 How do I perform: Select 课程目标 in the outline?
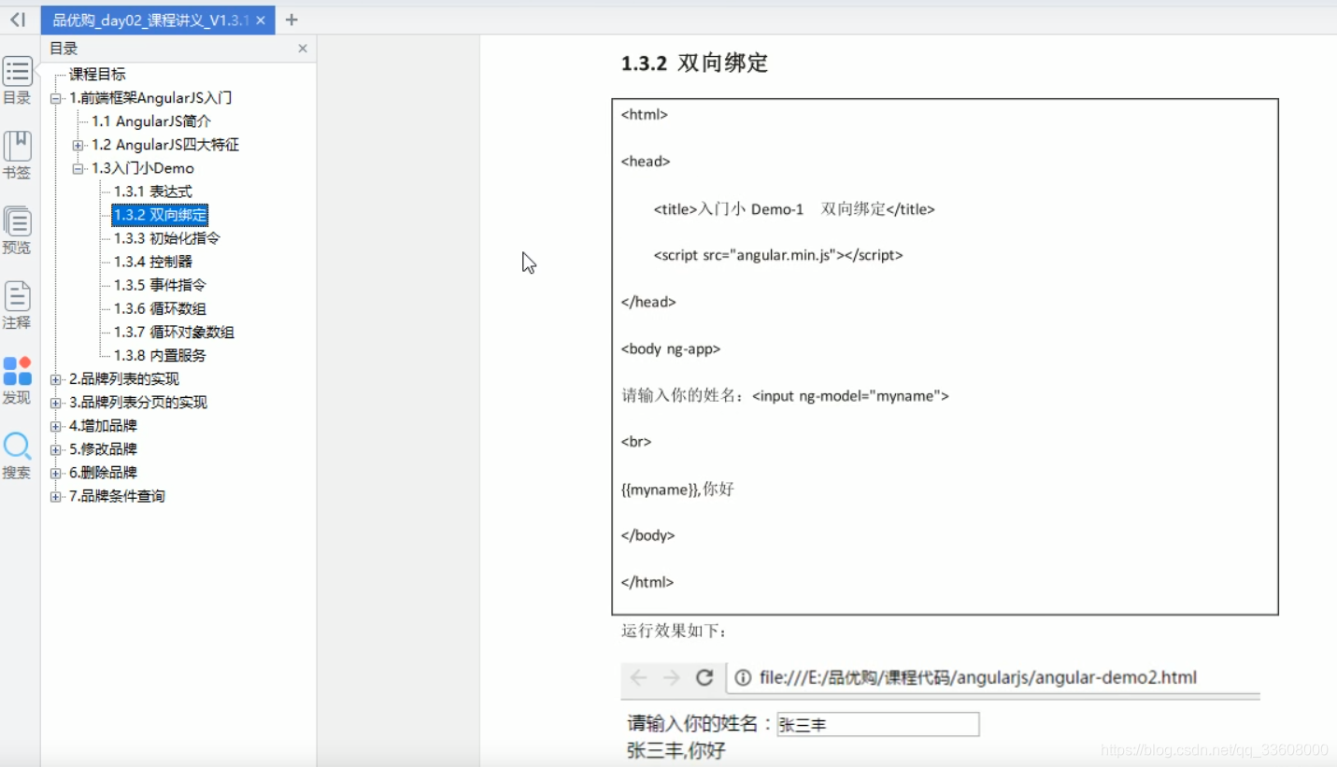[x=97, y=75]
